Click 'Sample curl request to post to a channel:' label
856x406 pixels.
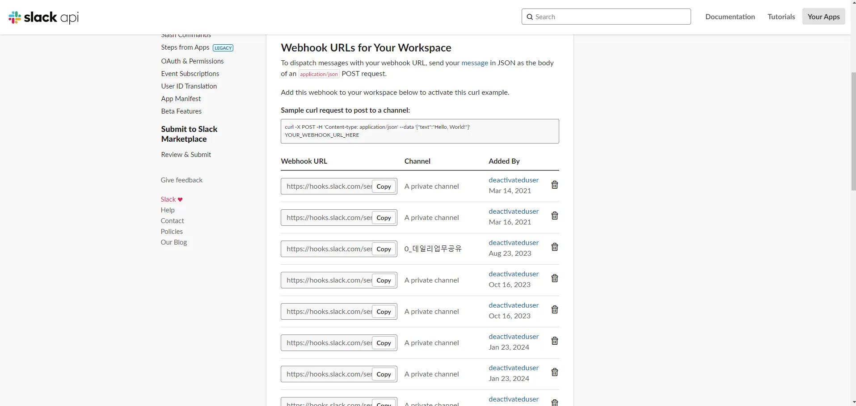click(345, 110)
